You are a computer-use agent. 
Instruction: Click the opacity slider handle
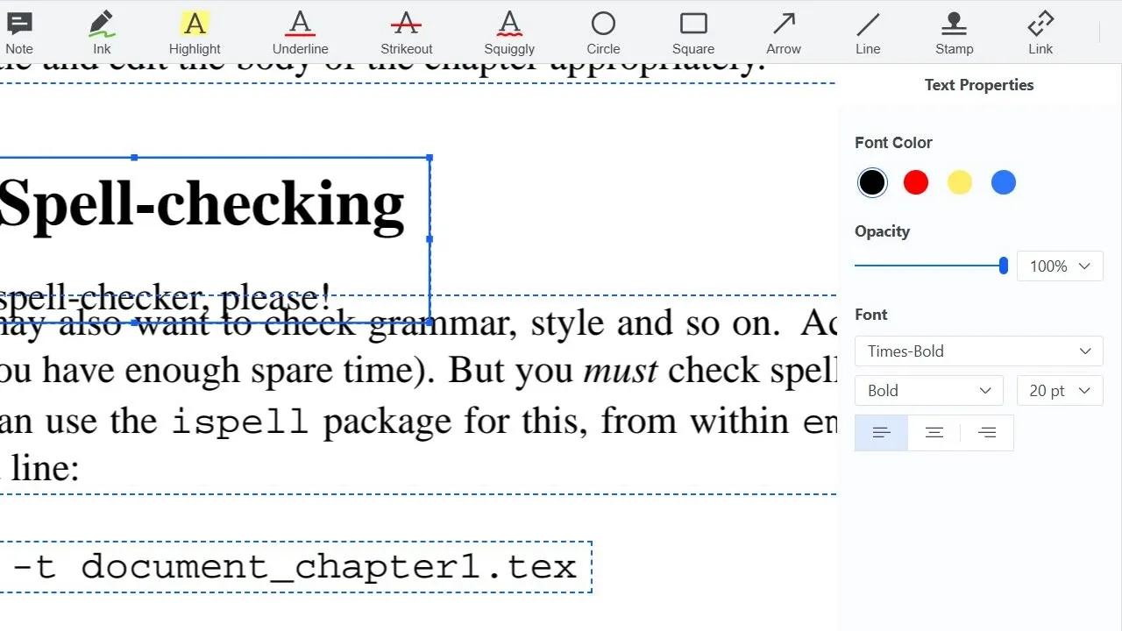(1004, 266)
